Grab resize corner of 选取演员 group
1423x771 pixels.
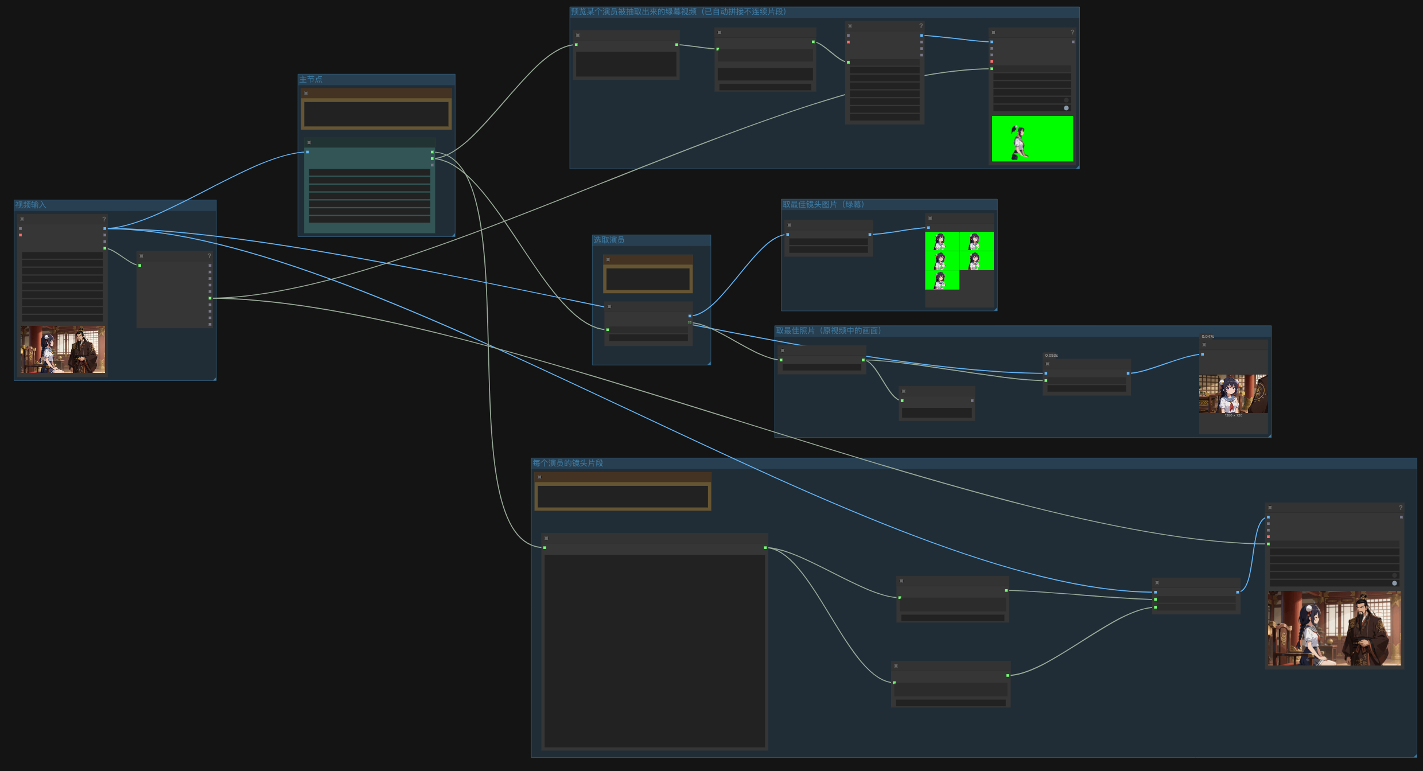tap(709, 363)
